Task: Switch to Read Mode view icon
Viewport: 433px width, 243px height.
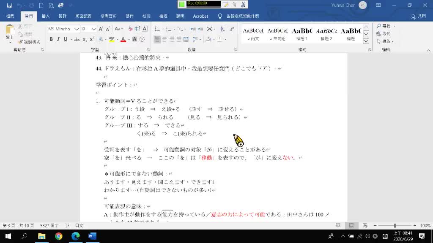Action: tap(338, 226)
